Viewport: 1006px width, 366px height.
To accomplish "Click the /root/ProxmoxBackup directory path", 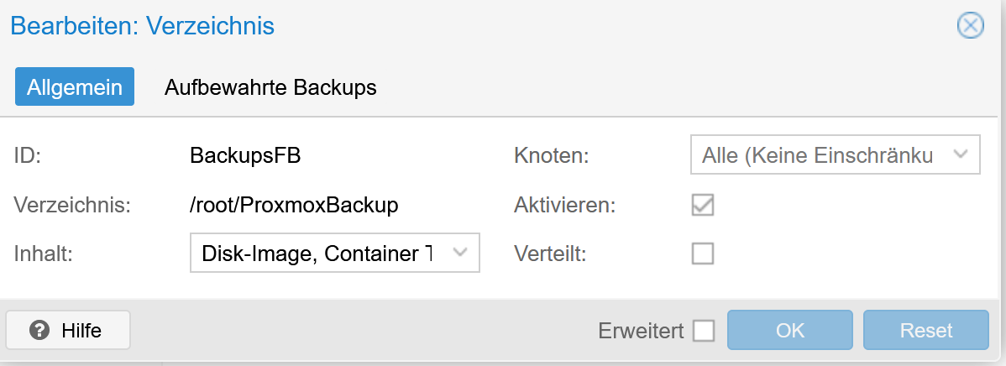I will click(x=294, y=205).
